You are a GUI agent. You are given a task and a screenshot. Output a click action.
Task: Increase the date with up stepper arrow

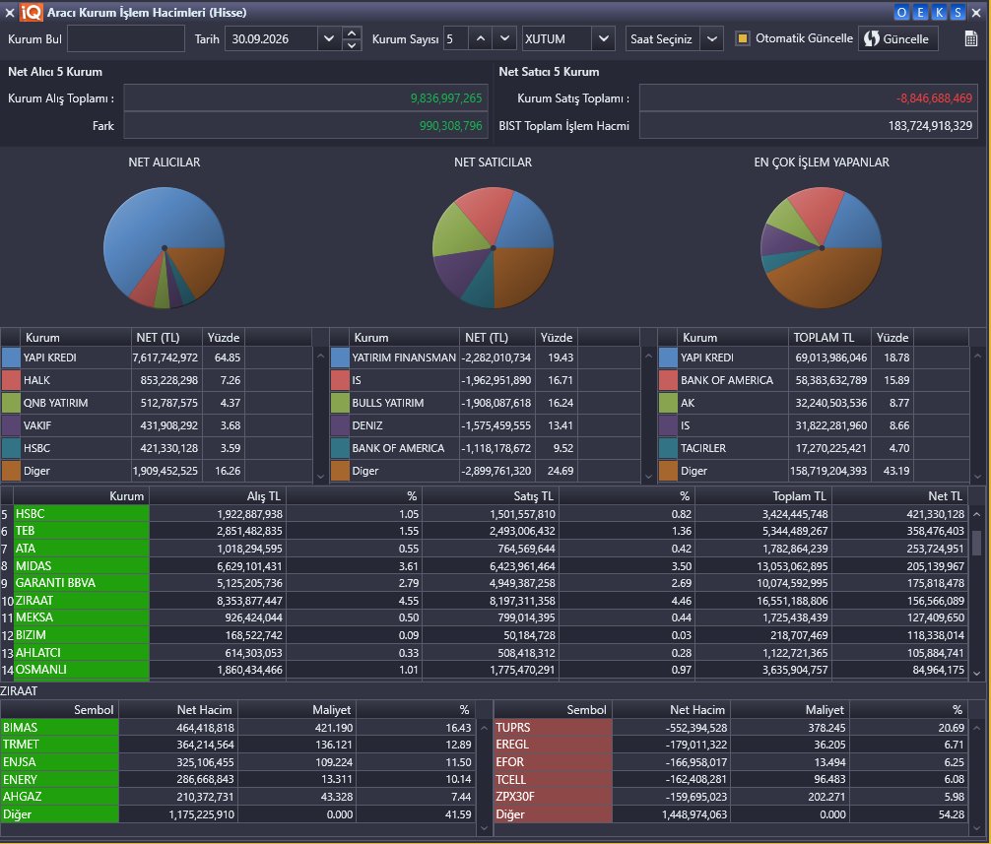(352, 32)
